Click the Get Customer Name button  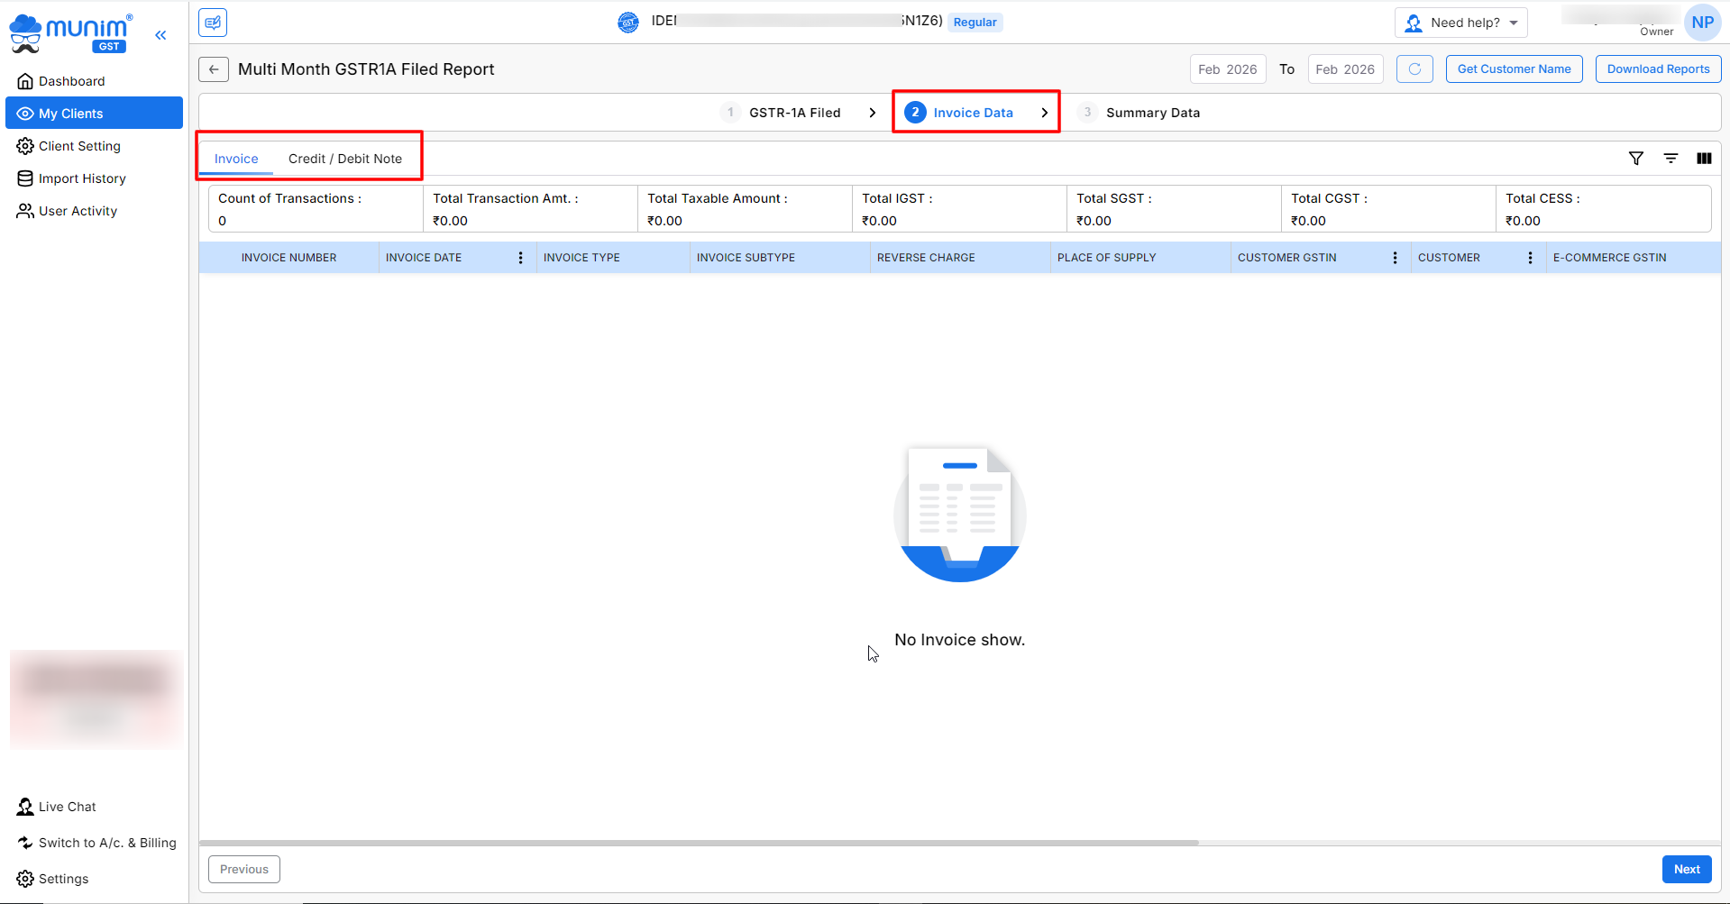[1514, 69]
